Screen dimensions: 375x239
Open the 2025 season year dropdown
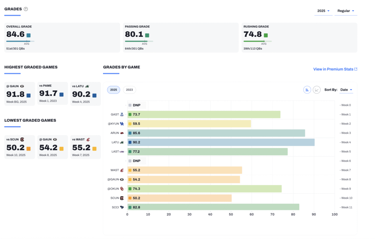pyautogui.click(x=323, y=11)
